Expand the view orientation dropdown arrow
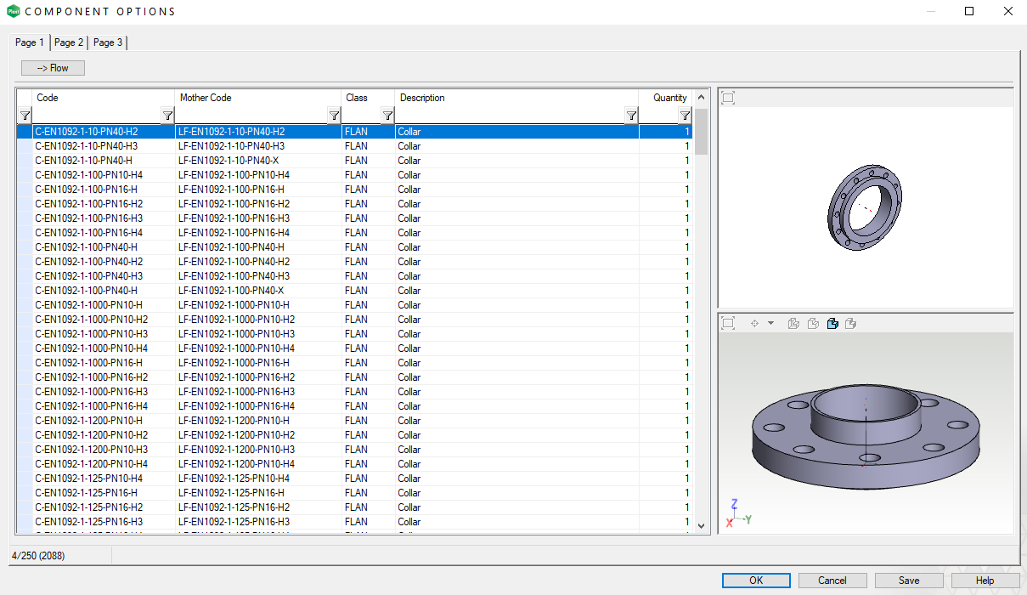 coord(770,323)
